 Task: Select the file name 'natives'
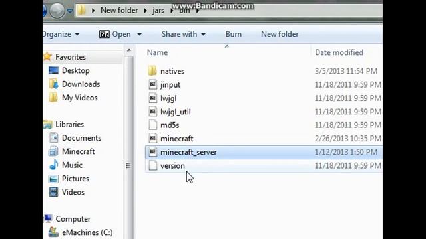(x=172, y=71)
